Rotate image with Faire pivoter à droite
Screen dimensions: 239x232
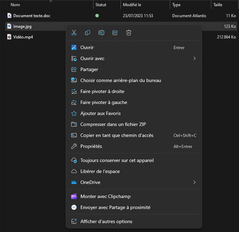pos(134,92)
